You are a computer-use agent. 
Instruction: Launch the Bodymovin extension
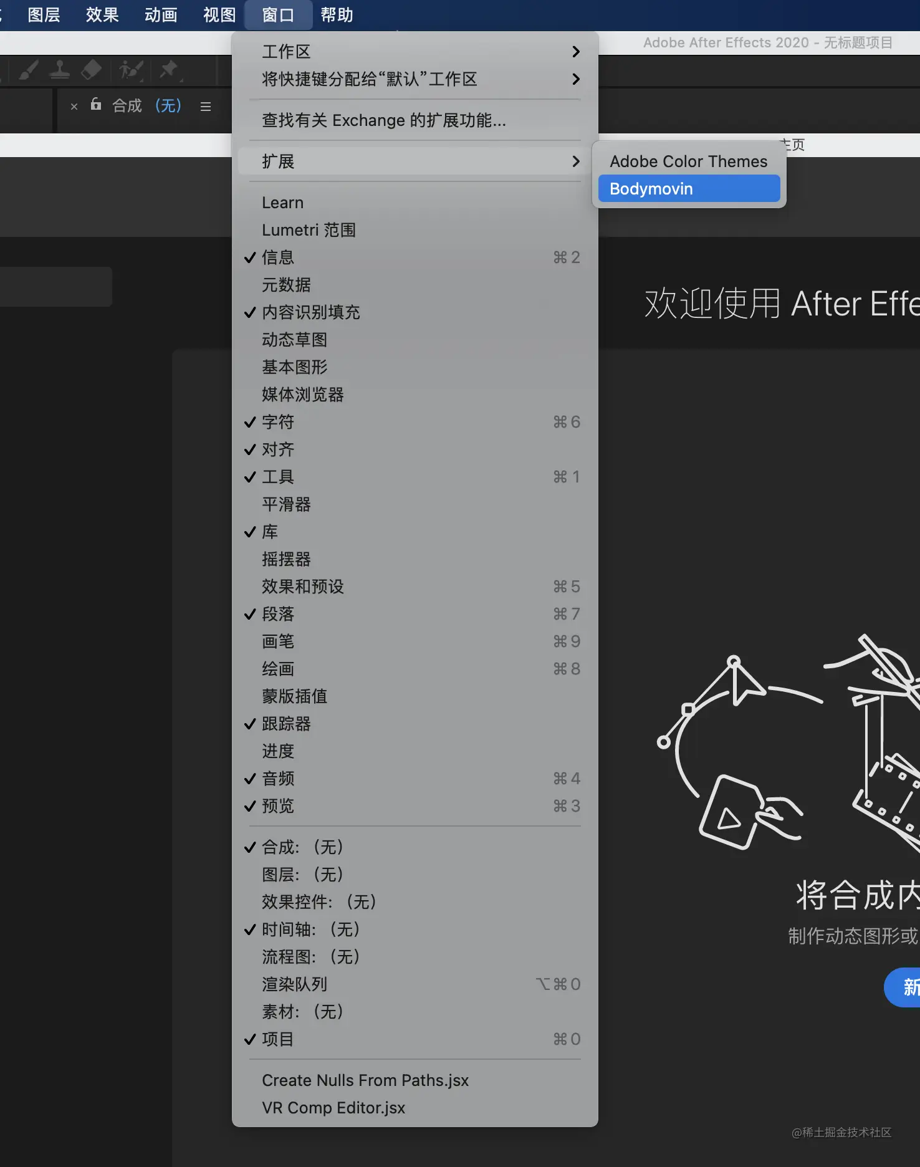pos(689,189)
